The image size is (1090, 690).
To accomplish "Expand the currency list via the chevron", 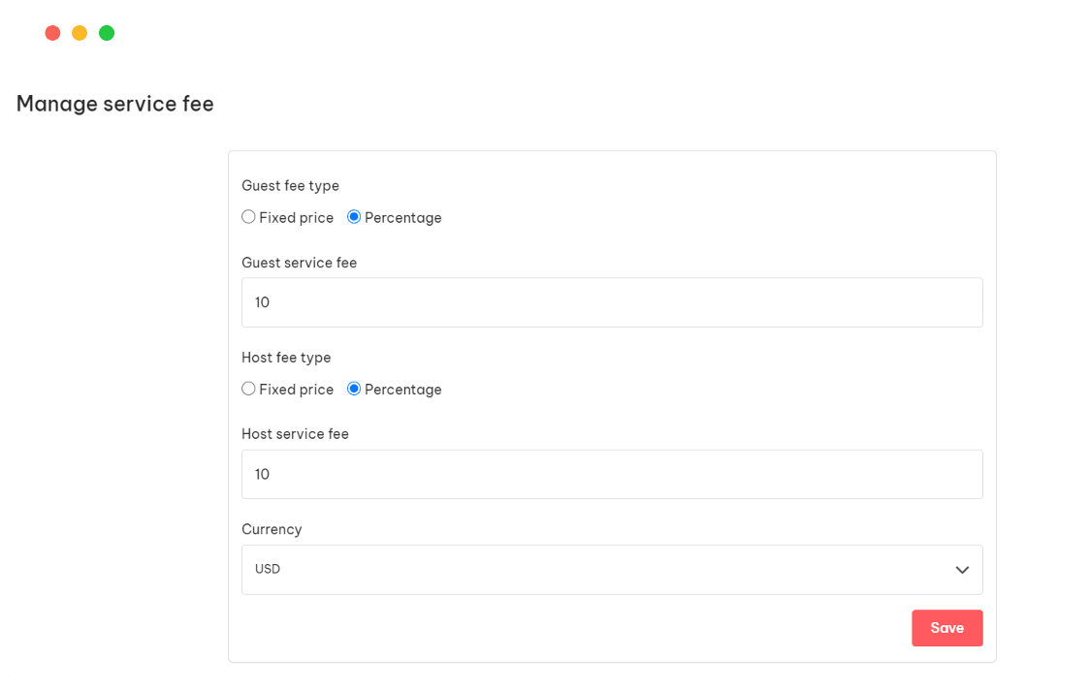I will (x=962, y=570).
